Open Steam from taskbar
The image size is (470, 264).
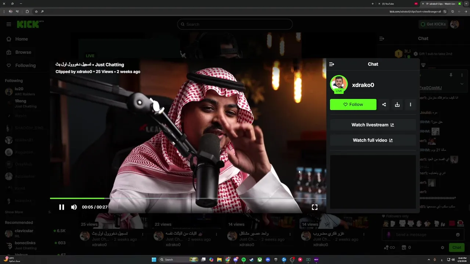(x=252, y=260)
